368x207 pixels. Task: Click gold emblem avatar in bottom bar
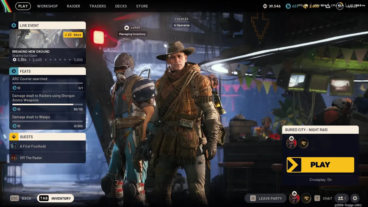pos(306,198)
